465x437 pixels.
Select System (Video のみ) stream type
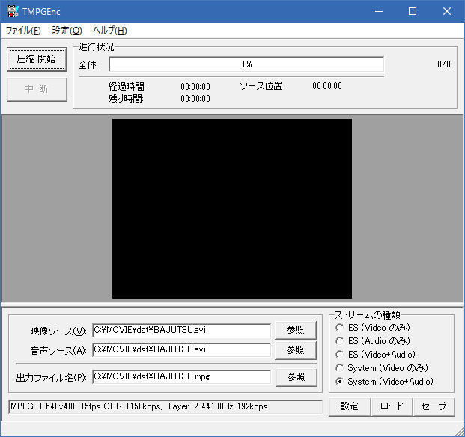tap(340, 368)
